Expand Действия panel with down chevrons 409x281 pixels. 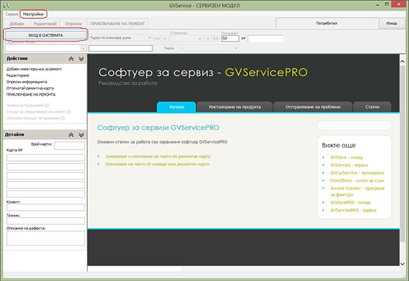coord(81,59)
